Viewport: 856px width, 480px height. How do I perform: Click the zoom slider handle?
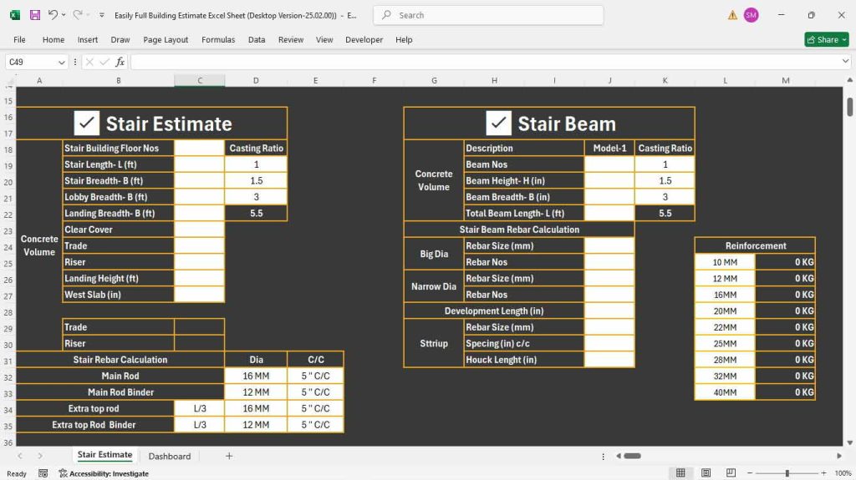787,473
